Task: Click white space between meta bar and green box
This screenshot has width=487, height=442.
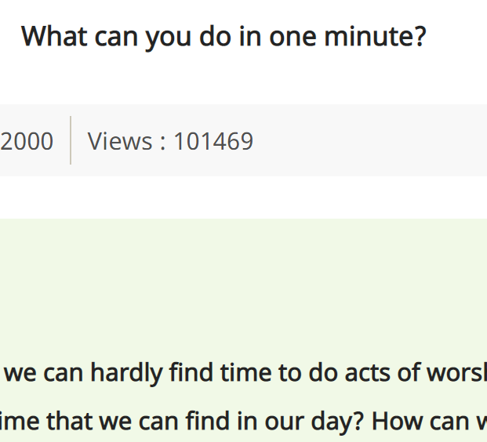Action: tap(243, 197)
